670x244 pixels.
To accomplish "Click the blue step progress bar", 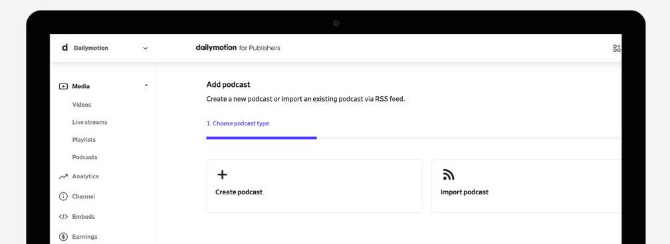I will point(261,138).
